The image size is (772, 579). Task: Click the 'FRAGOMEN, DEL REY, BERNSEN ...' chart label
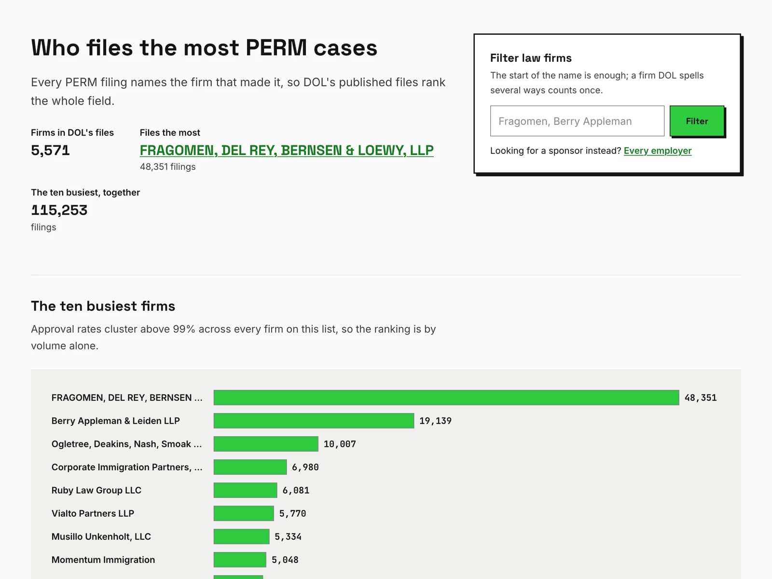point(127,398)
